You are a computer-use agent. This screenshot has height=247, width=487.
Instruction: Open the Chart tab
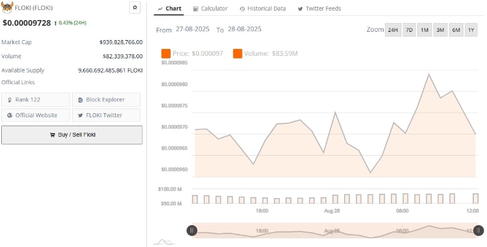pyautogui.click(x=169, y=9)
